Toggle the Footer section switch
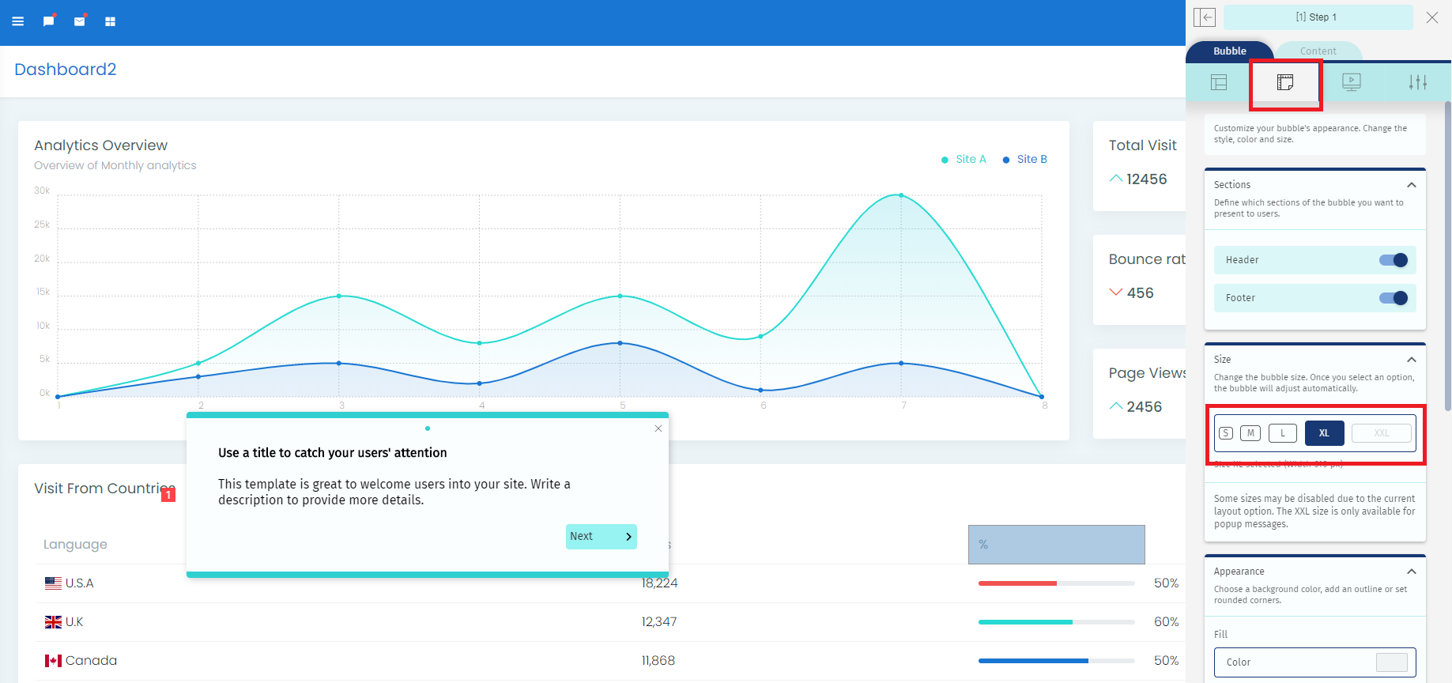 pos(1393,298)
